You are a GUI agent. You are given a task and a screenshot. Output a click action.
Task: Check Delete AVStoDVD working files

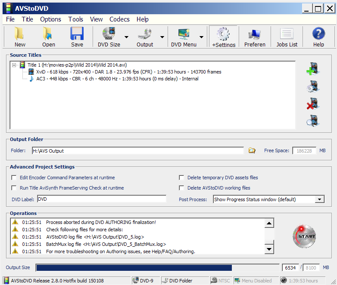pos(181,188)
